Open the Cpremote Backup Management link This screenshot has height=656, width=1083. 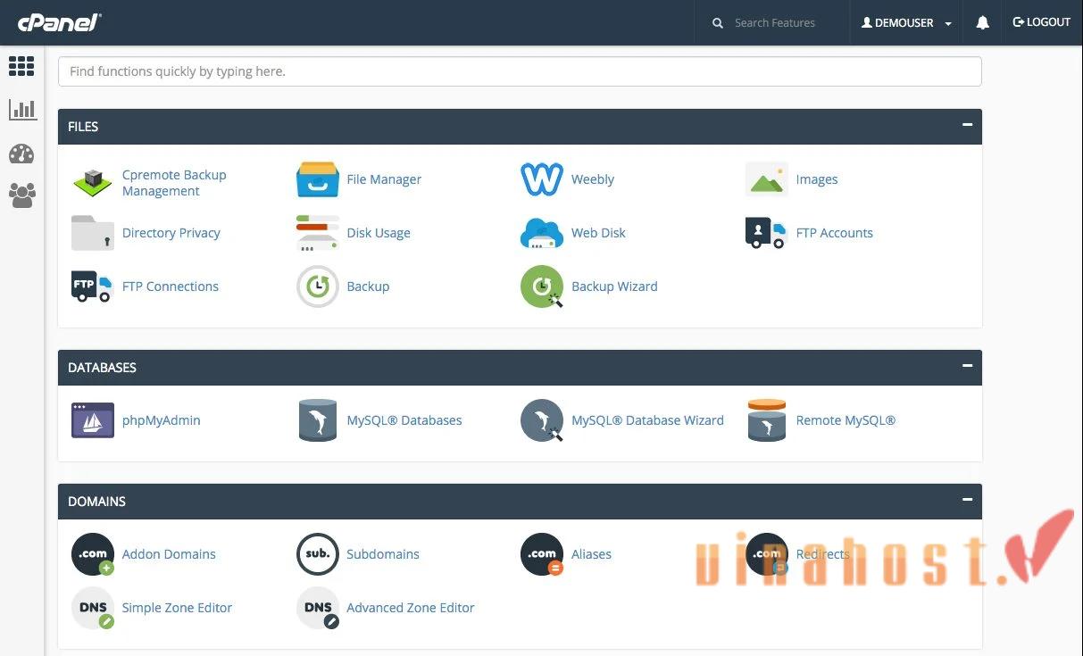(174, 183)
